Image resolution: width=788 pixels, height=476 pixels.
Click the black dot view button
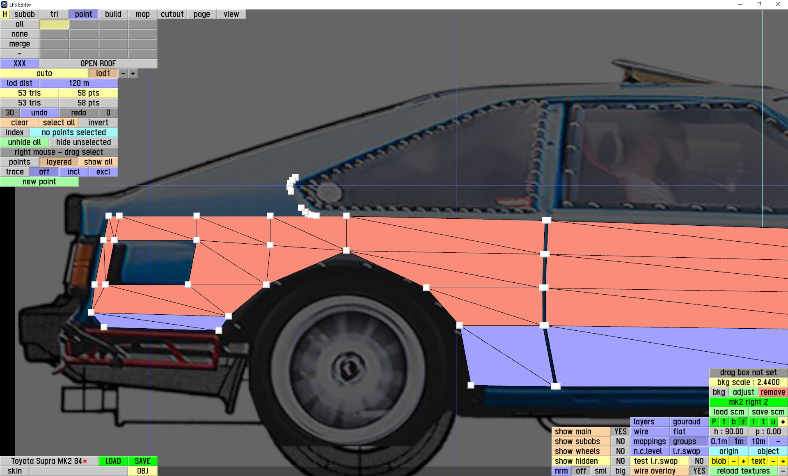[x=783, y=421]
